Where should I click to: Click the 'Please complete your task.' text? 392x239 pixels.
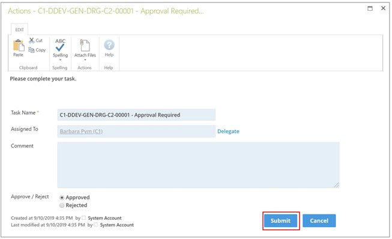pyautogui.click(x=43, y=79)
